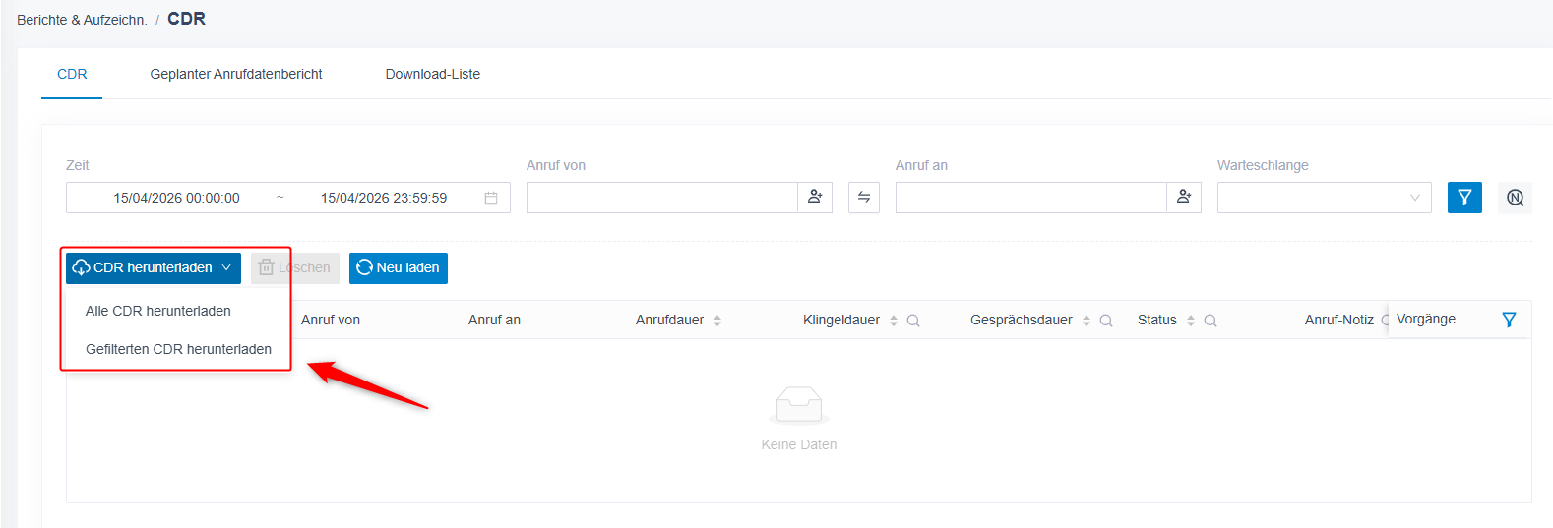Image resolution: width=1553 pixels, height=528 pixels.
Task: Click the Anruf von input field
Action: pos(661,197)
